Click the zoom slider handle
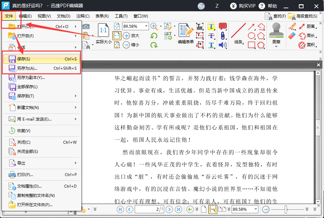This screenshot has width=324, height=218. (x=286, y=209)
